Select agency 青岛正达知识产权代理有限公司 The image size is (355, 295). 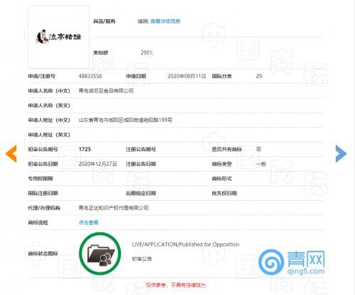point(114,208)
